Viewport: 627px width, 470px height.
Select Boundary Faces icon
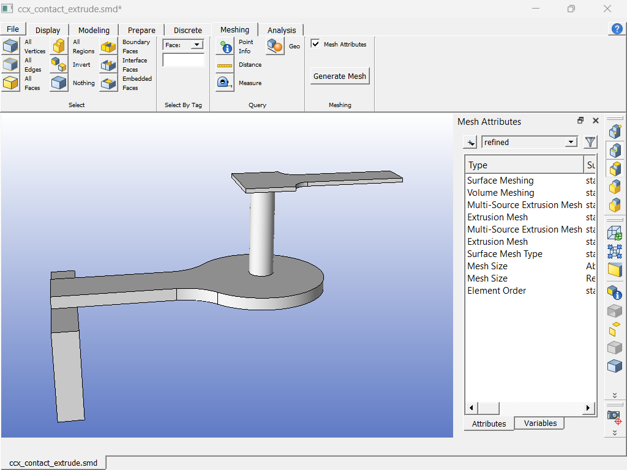pyautogui.click(x=108, y=46)
